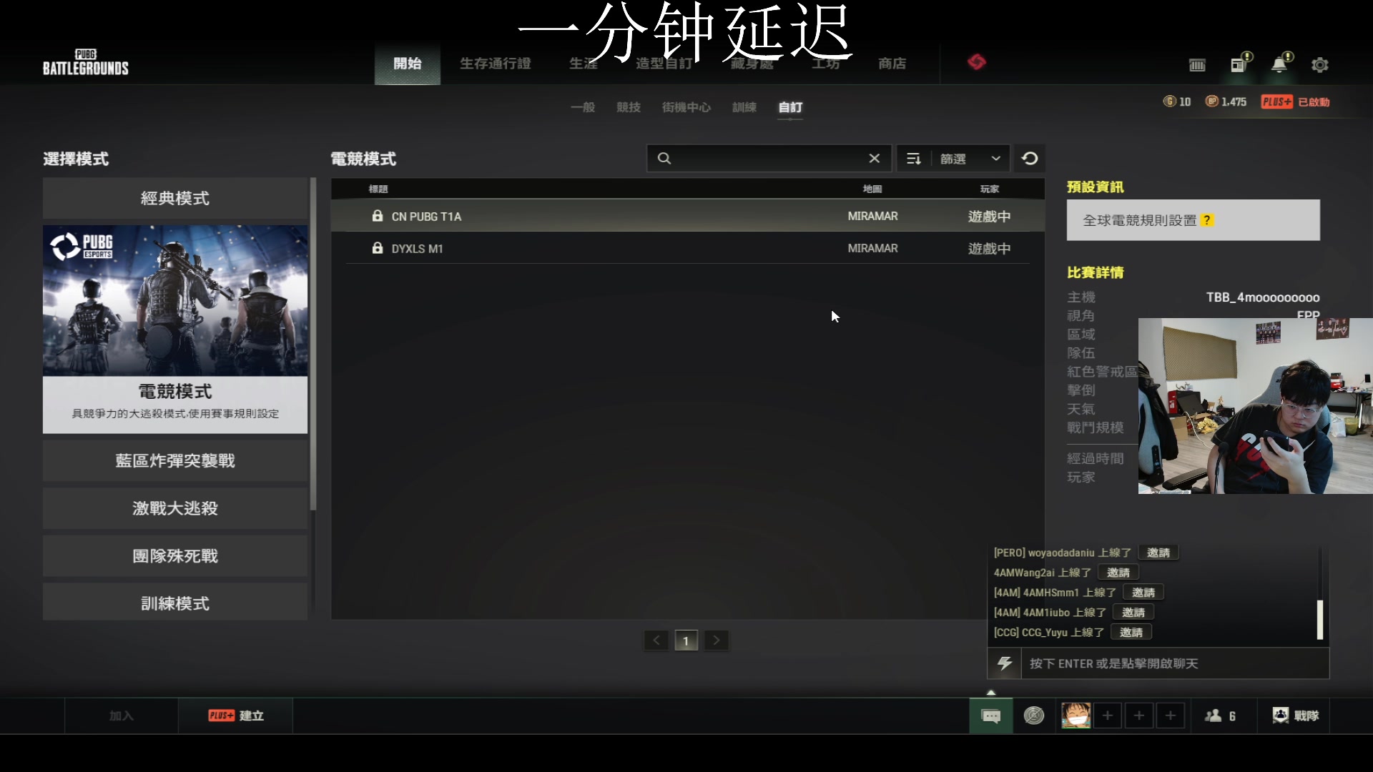
Task: Click the yellow question mark help icon
Action: (x=1207, y=220)
